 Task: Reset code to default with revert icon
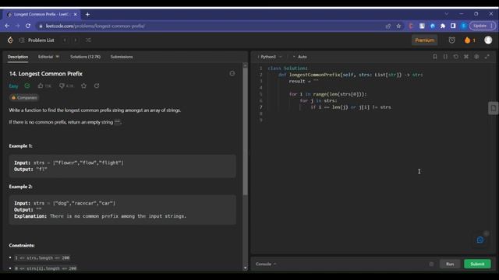455,57
